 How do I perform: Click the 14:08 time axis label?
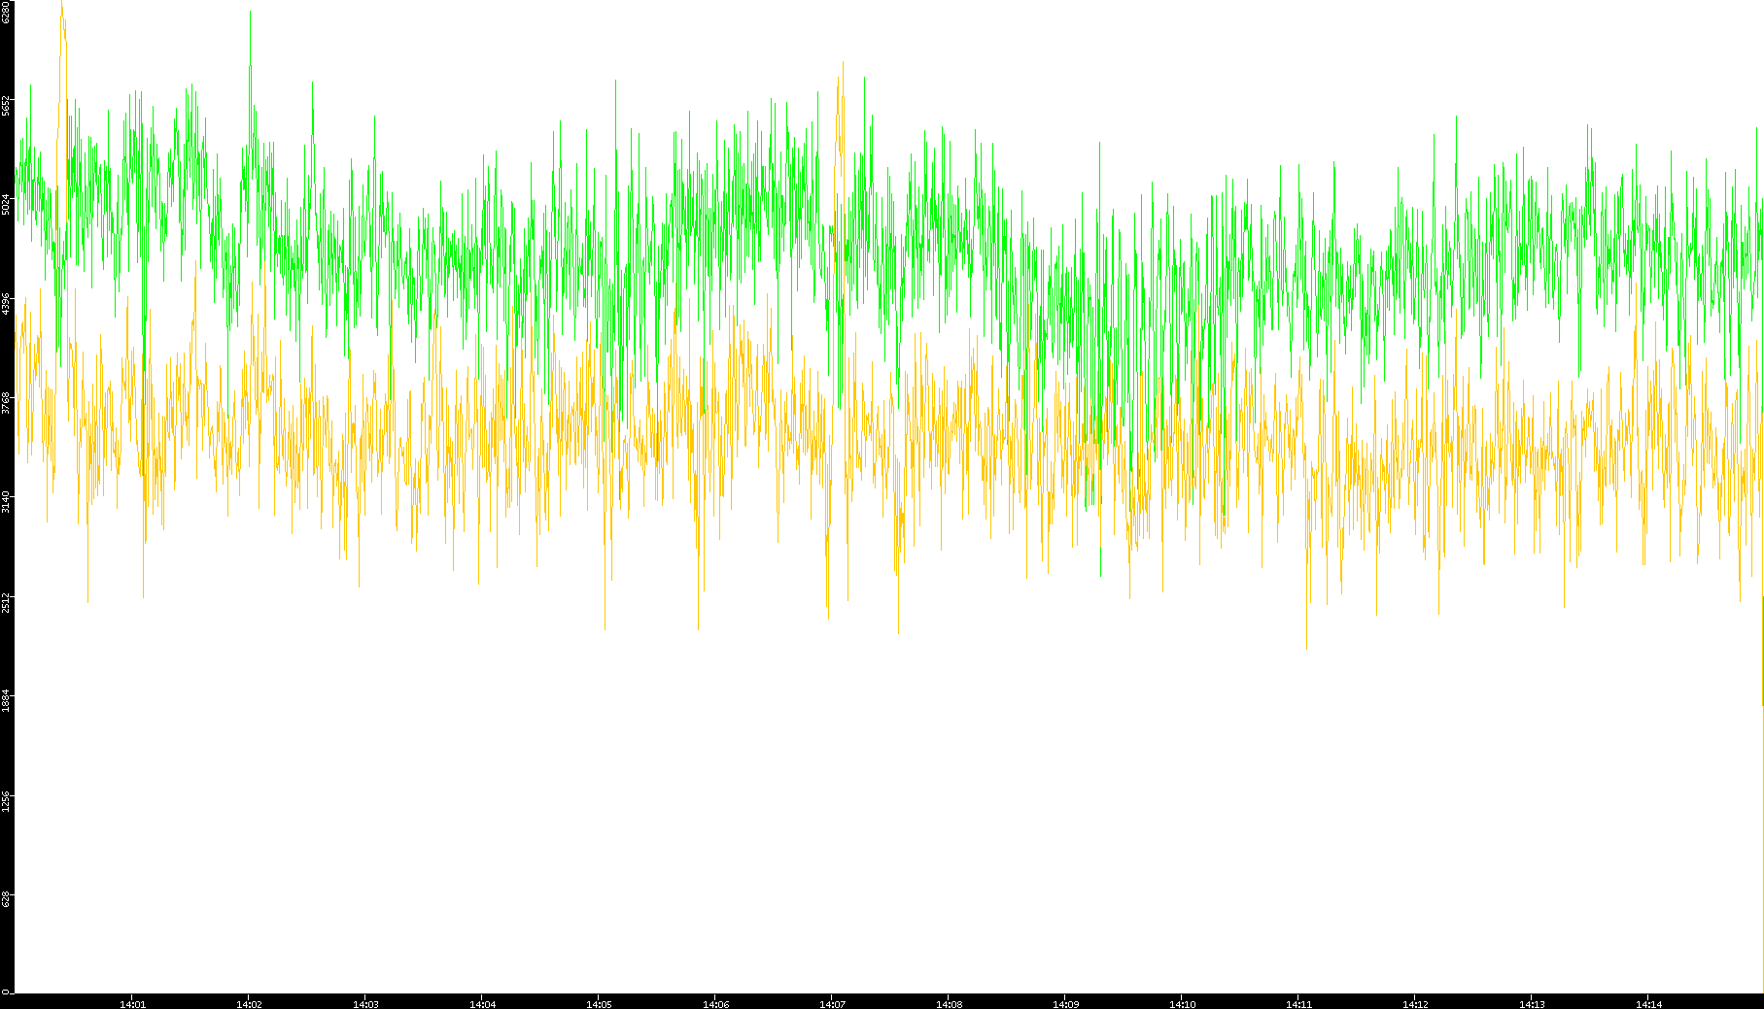pyautogui.click(x=949, y=1004)
